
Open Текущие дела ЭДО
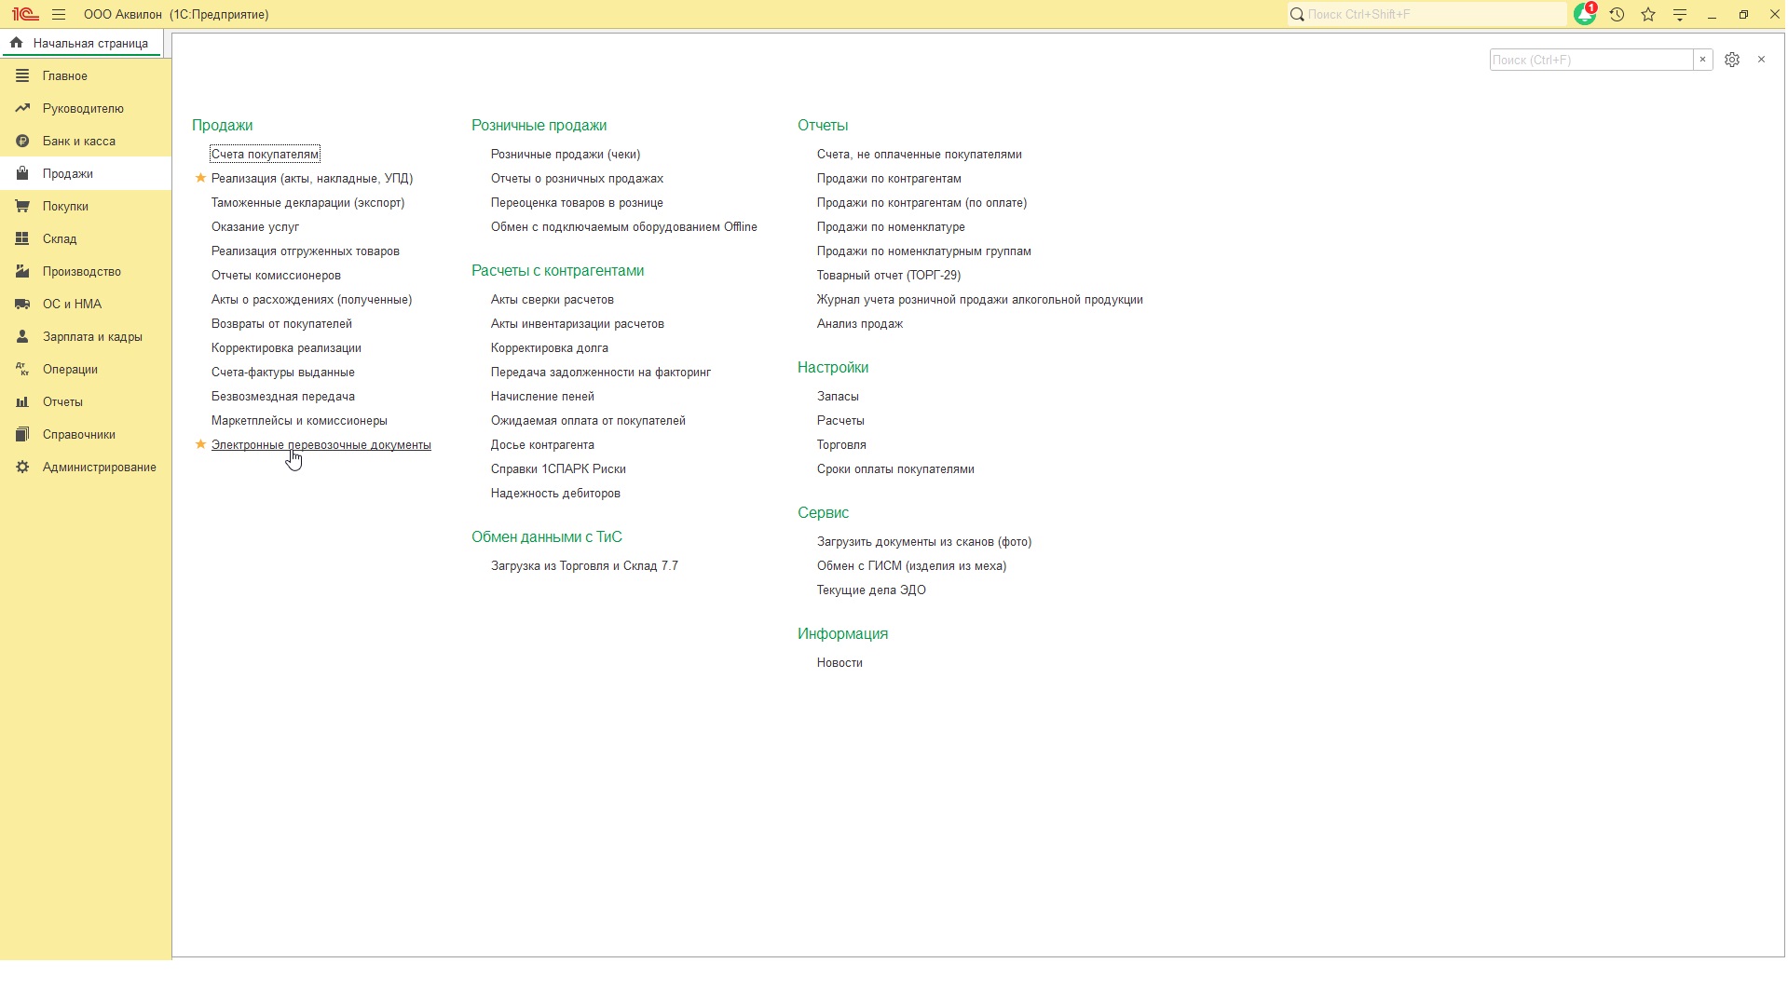pos(871,590)
